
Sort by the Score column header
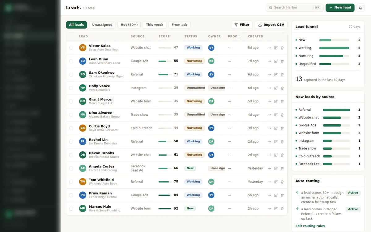164,37
